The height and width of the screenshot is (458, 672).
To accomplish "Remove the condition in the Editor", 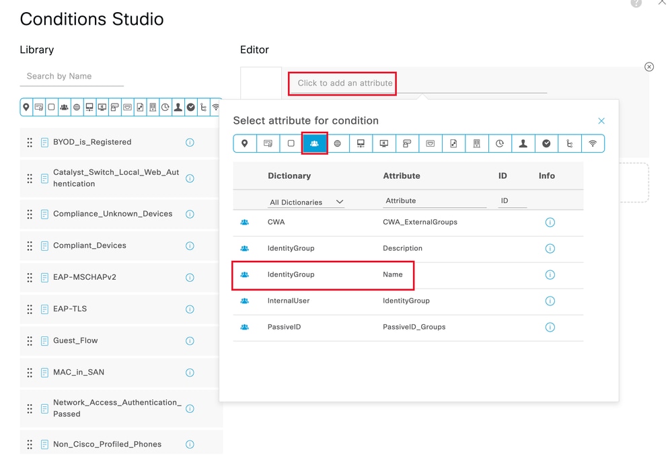I will pyautogui.click(x=649, y=67).
